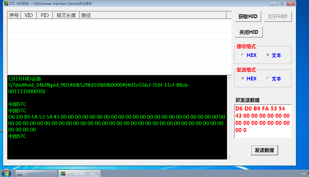
Task: Click the PID column header
Action: pos(45,15)
